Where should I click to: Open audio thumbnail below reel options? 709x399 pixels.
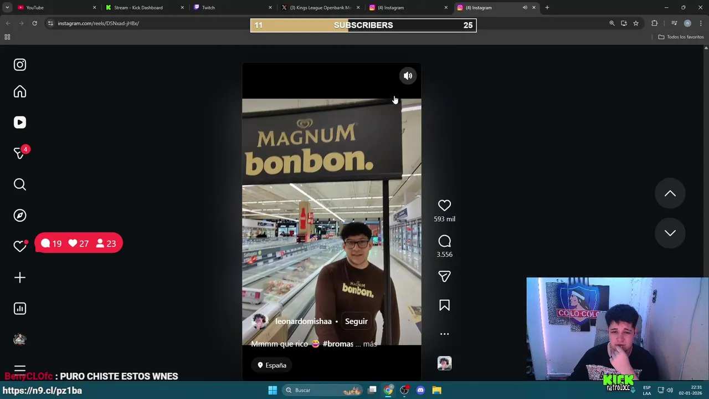(444, 363)
